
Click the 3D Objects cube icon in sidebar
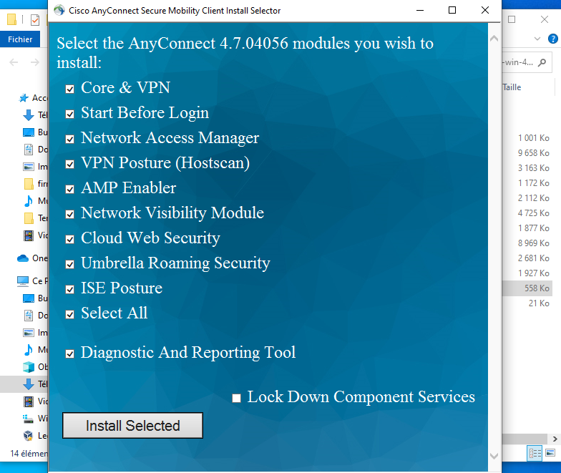29,367
